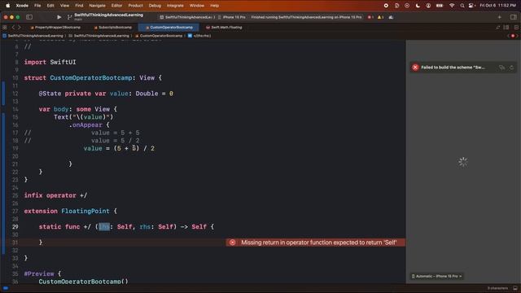Click the blue indicator at bottom left
Screen dimensions: 521x293
pos(6,288)
